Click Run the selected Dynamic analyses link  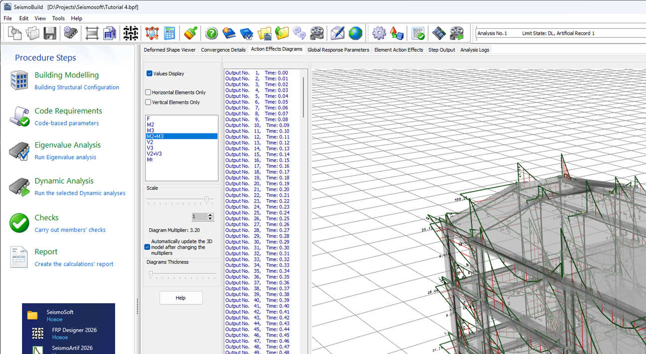(x=80, y=193)
